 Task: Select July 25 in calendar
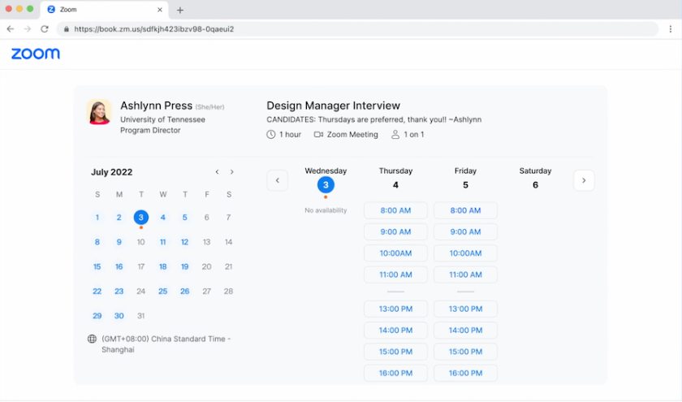(x=162, y=291)
